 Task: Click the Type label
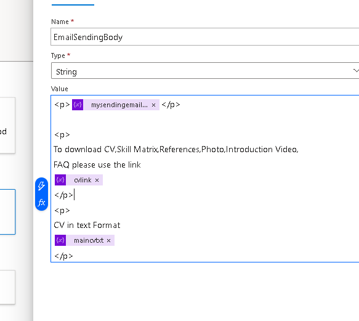coord(58,55)
